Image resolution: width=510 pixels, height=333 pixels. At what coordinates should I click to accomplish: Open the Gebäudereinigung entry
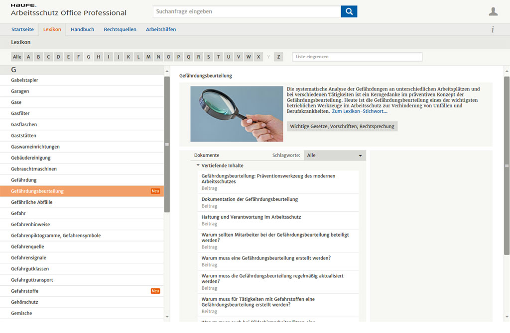(82, 158)
